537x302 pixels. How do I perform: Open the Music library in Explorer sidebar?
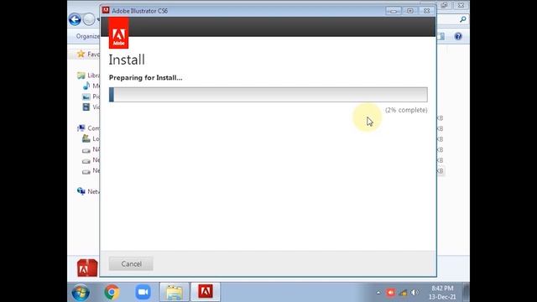pyautogui.click(x=91, y=86)
